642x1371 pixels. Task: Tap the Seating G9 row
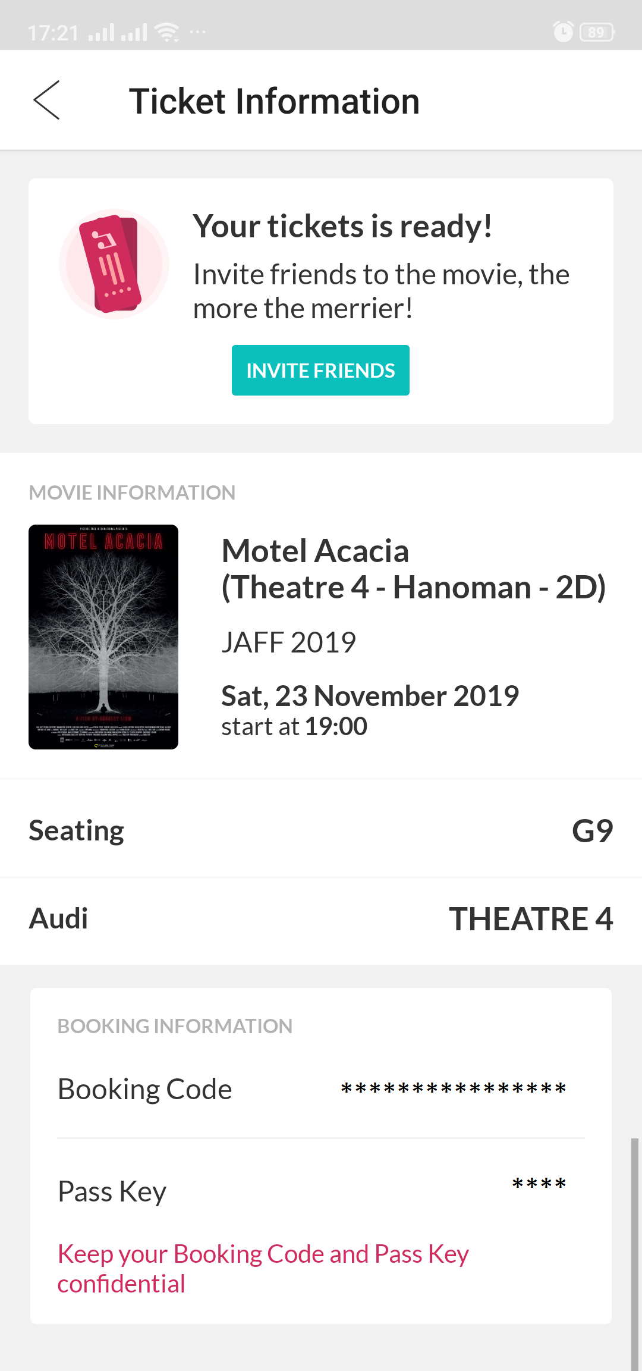click(x=321, y=830)
